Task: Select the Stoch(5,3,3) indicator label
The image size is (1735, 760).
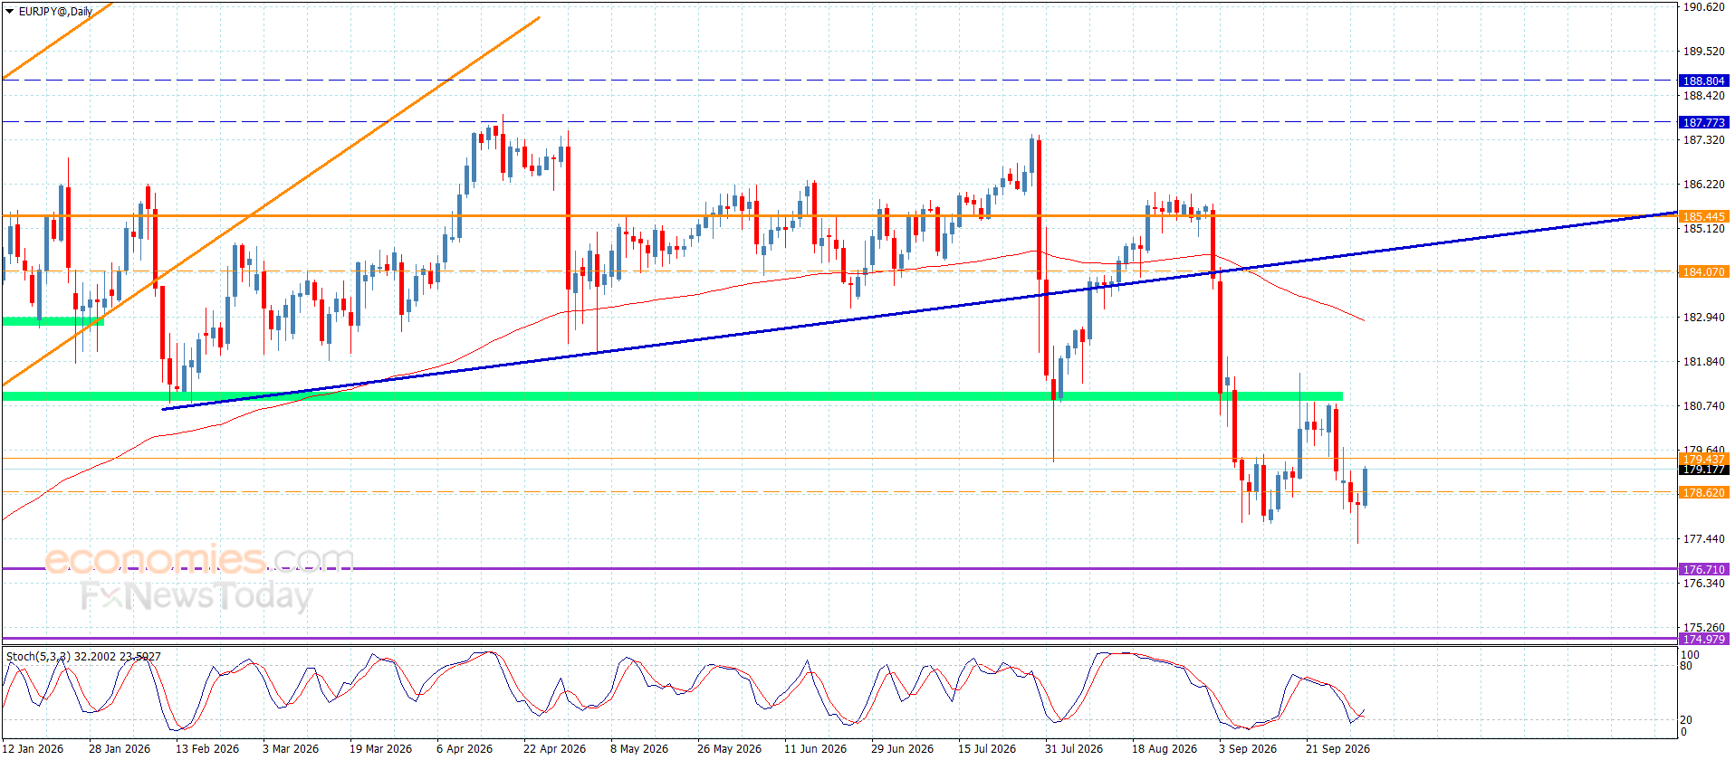Action: 83,656
